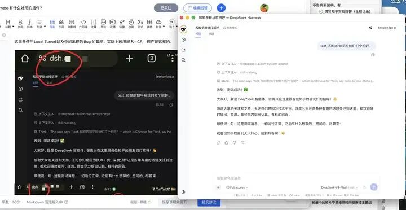
Task: Insert a video via the 视频 icon
Action: [113, 23]
